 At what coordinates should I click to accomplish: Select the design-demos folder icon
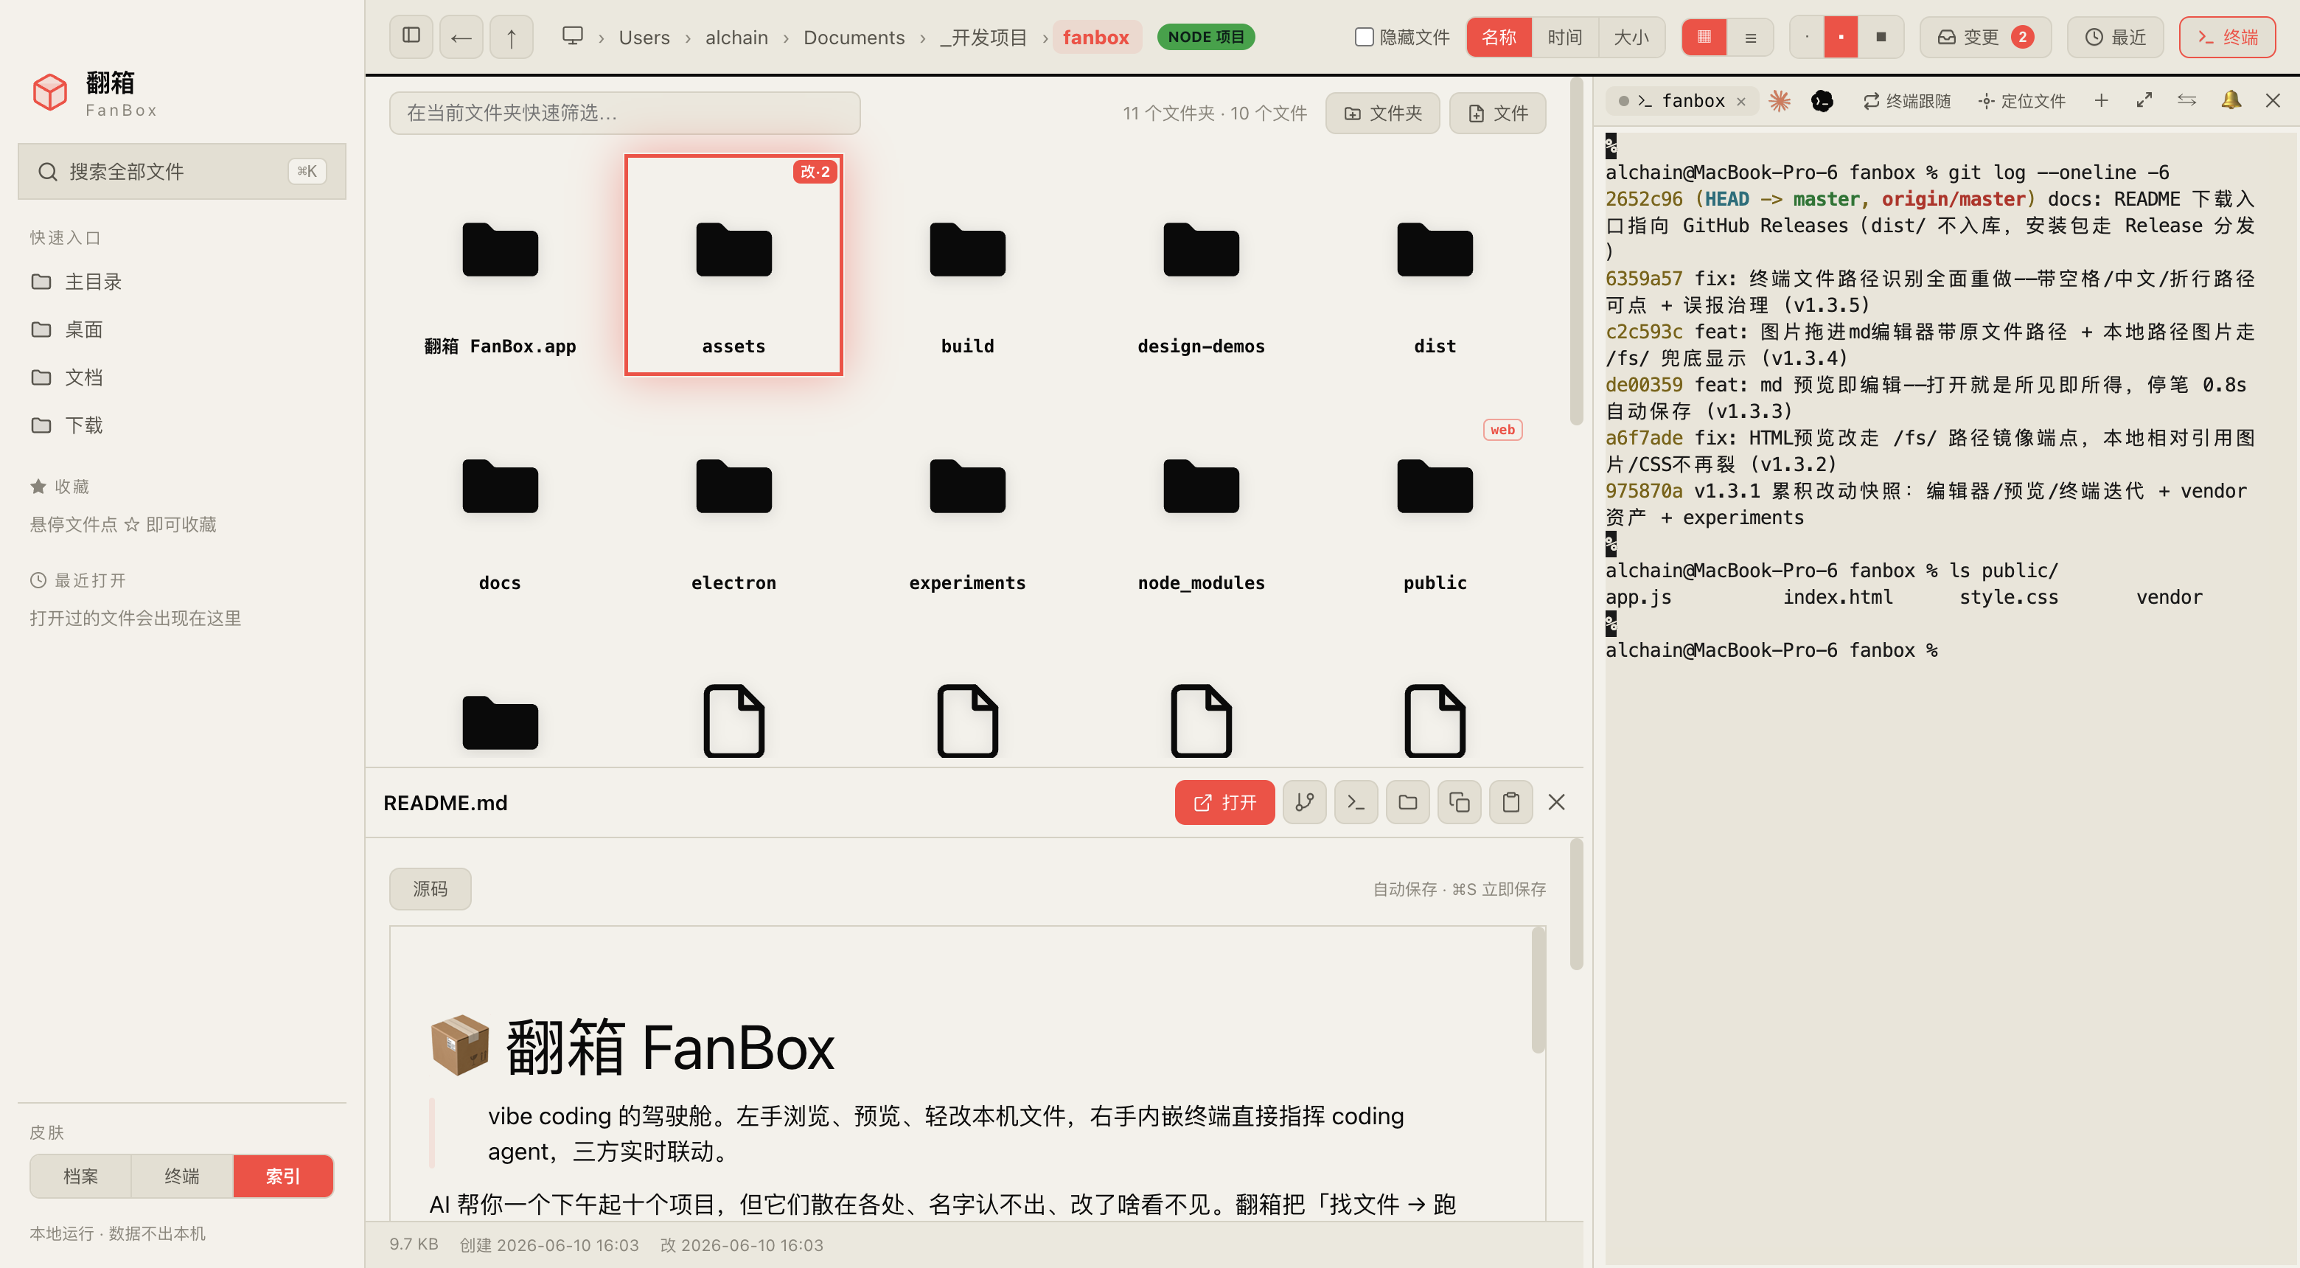click(x=1201, y=249)
